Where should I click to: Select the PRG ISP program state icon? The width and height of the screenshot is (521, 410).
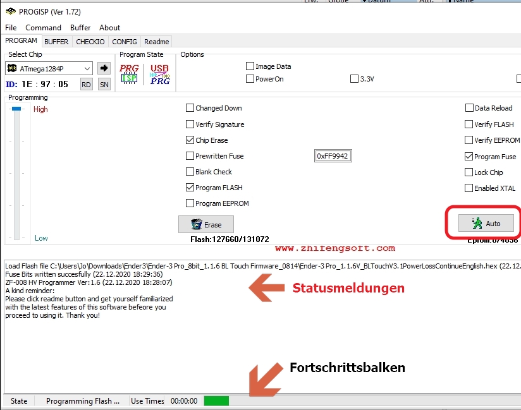[x=129, y=74]
